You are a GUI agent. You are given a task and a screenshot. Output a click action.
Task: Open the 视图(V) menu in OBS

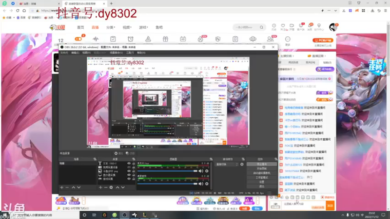coord(87,53)
